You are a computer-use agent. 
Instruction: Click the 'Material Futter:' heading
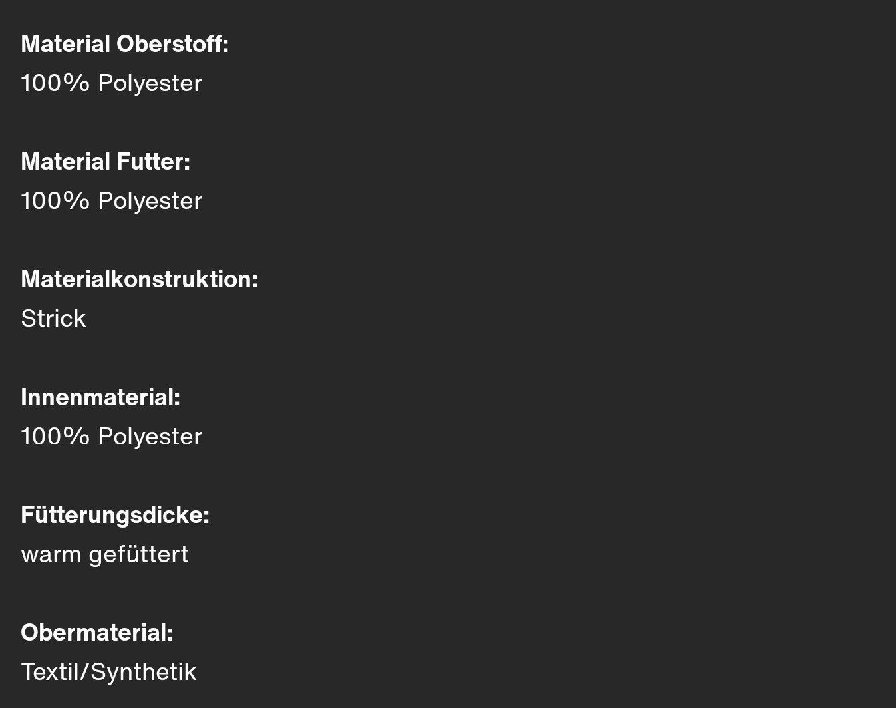(x=106, y=162)
